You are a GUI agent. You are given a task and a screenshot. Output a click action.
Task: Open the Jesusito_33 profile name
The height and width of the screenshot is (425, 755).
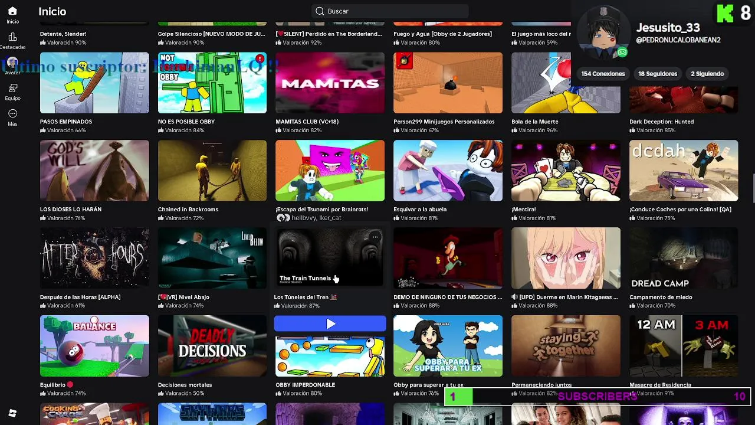[x=668, y=28]
